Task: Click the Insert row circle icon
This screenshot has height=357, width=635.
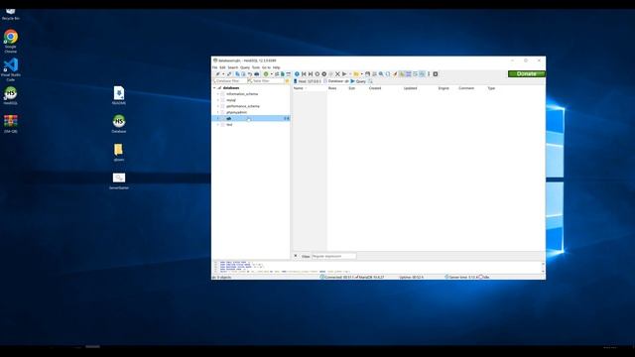Action: click(x=317, y=74)
